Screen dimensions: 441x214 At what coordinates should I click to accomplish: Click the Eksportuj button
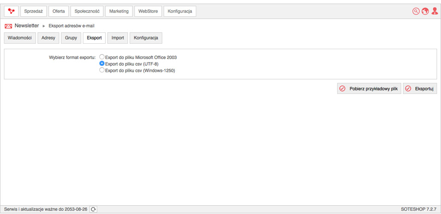point(420,88)
